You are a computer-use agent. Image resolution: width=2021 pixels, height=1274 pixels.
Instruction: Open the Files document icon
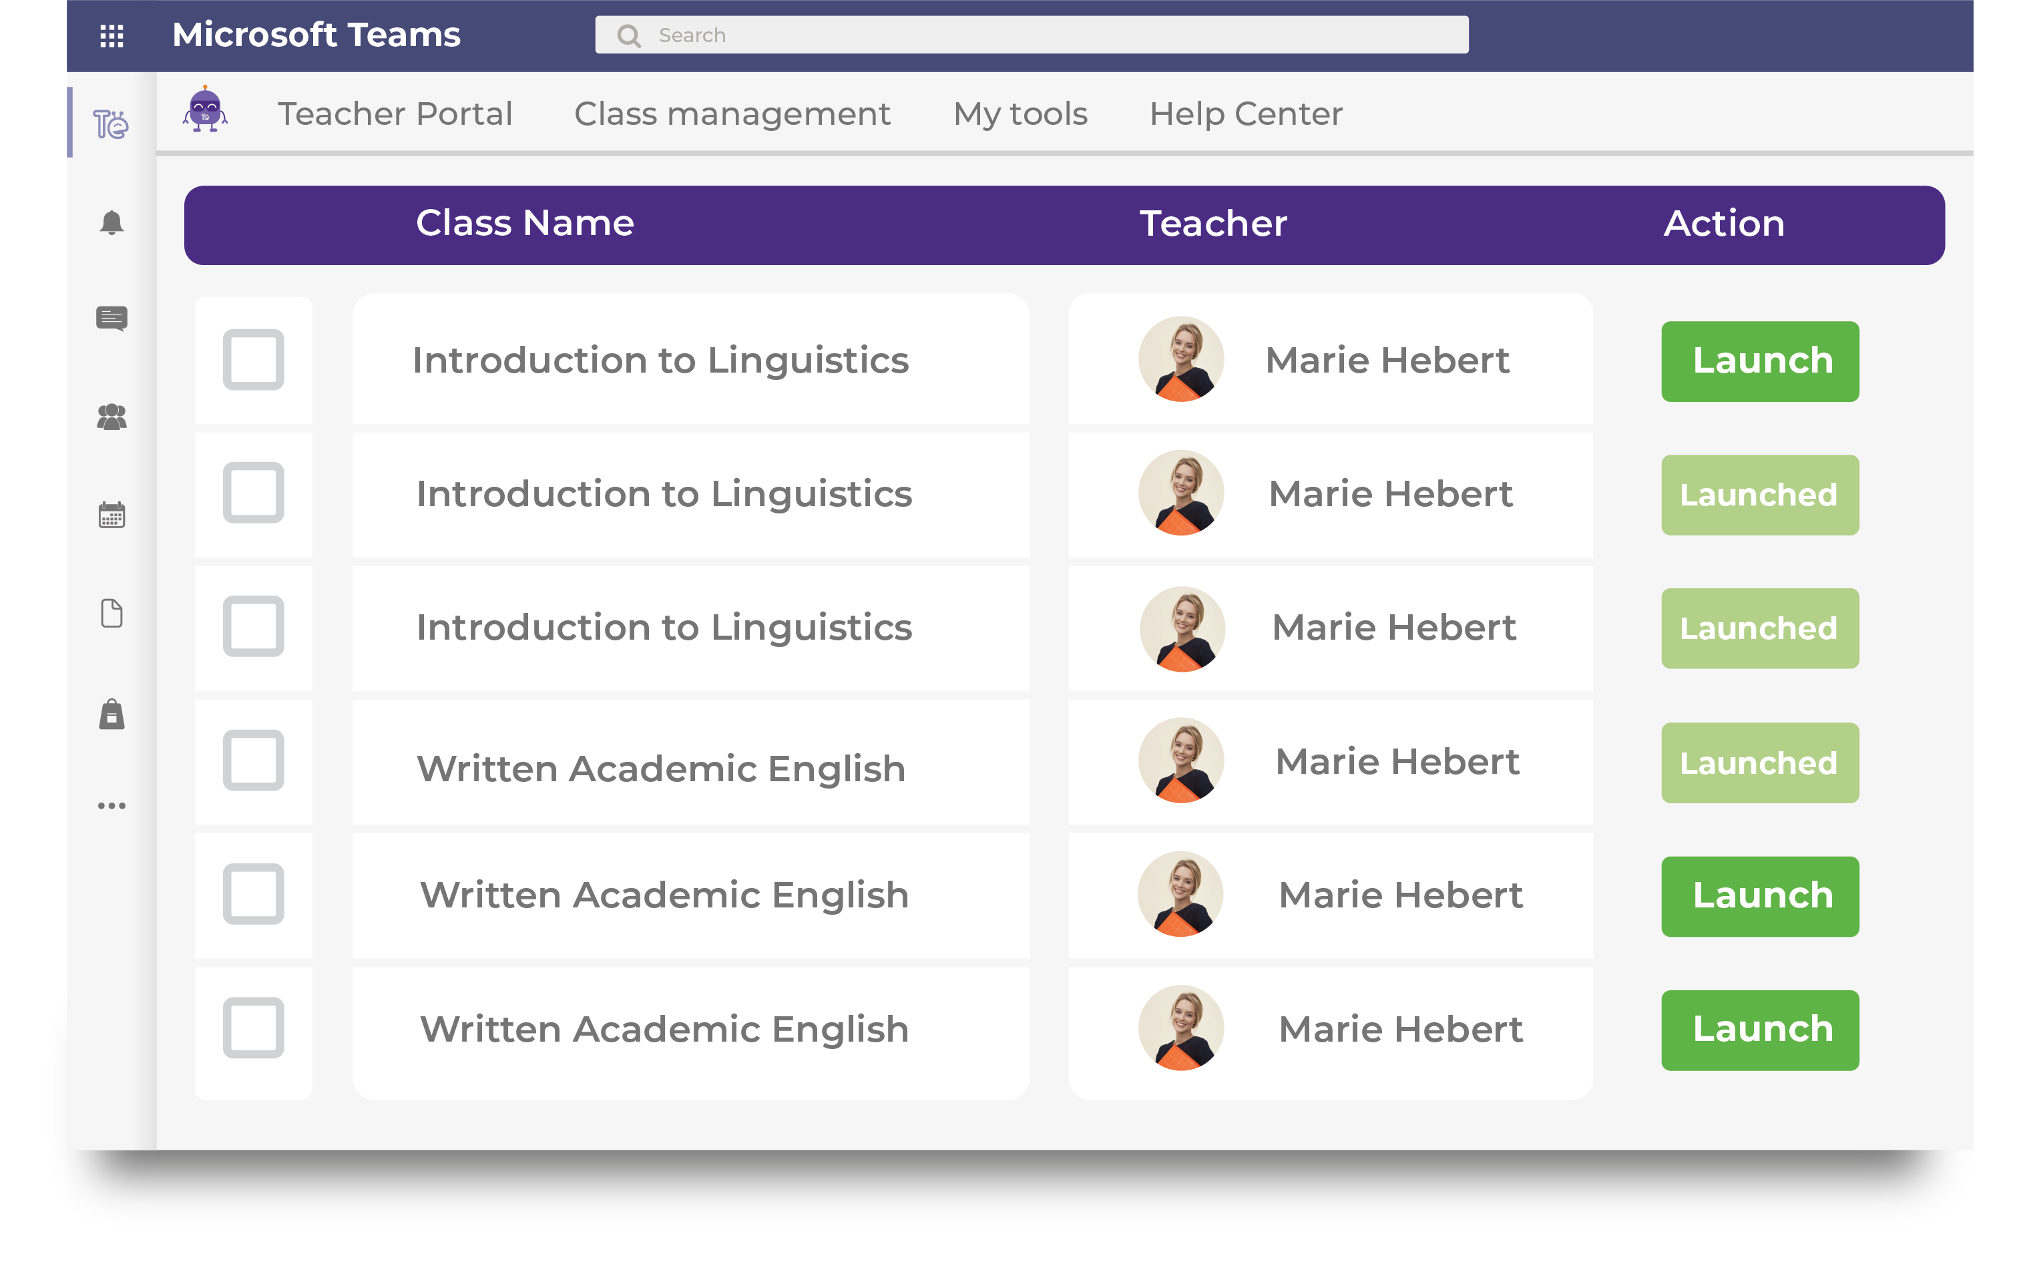click(x=111, y=613)
